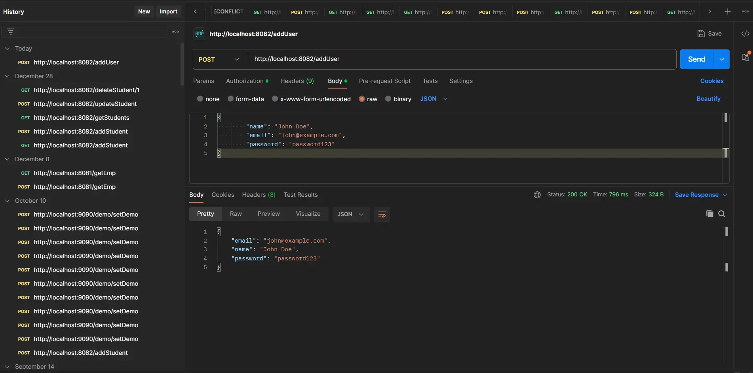Image resolution: width=753 pixels, height=373 pixels.
Task: Copy the response body using the copy icon
Action: click(710, 214)
